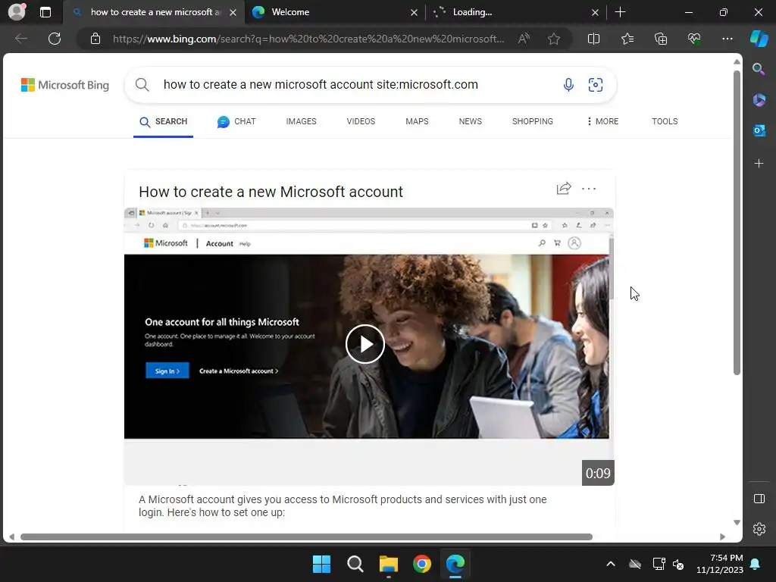This screenshot has height=582, width=776.
Task: Close the Bing search browser tab
Action: point(233,12)
